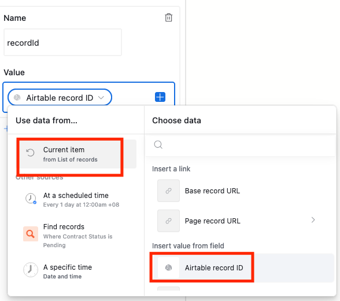Click the specific time clock icon
The width and height of the screenshot is (340, 301).
31,270
